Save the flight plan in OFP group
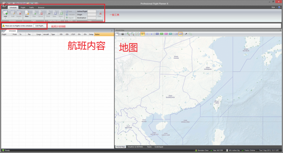Viewport: 283px width, 153px height. 54,14
